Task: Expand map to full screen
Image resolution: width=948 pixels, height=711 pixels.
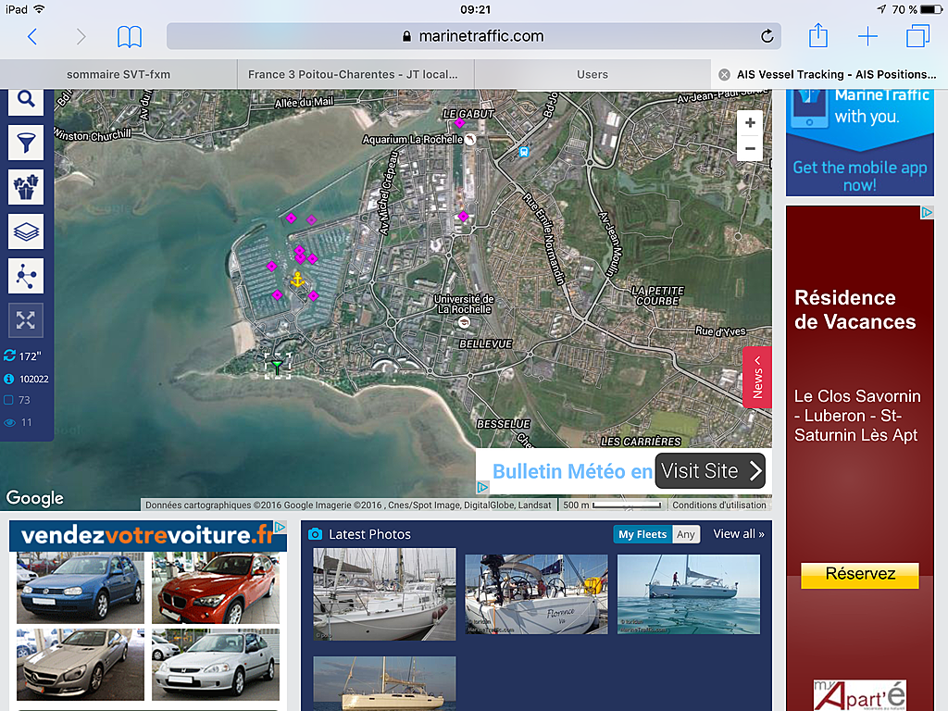Action: 25,319
